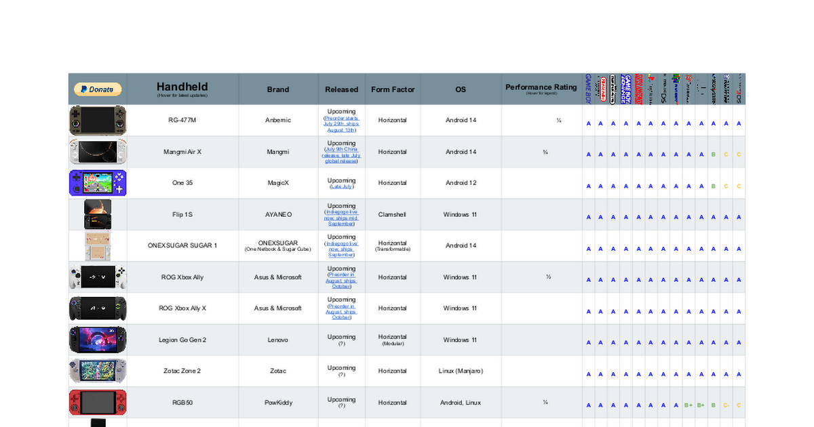Select the Flip 1S name cell
The height and width of the screenshot is (427, 814).
182,214
